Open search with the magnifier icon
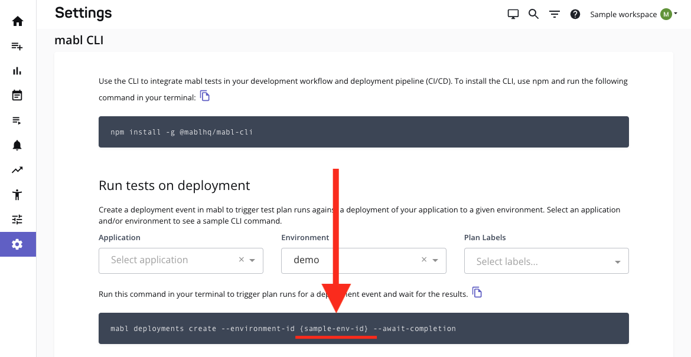This screenshot has height=357, width=691. pos(533,14)
